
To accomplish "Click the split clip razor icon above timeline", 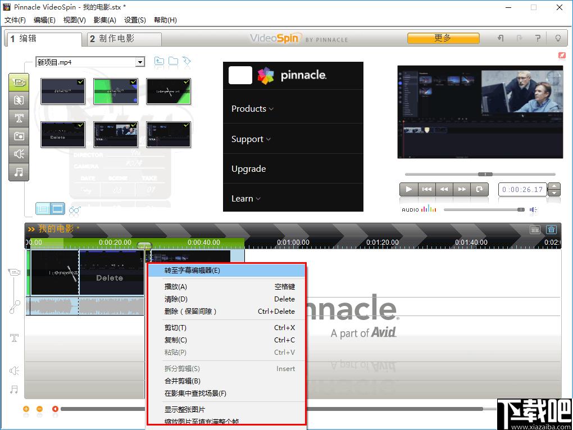I will (535, 229).
